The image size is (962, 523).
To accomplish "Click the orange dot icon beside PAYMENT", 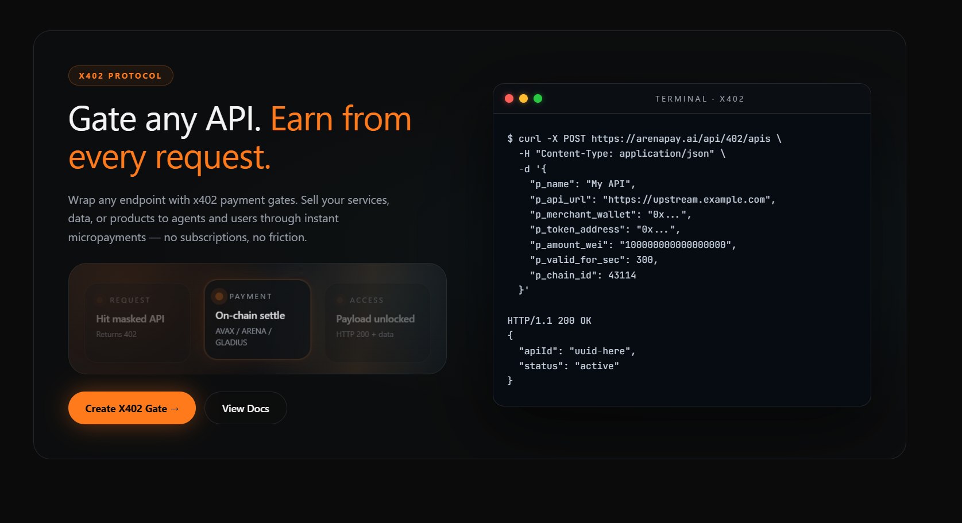I will pos(219,296).
